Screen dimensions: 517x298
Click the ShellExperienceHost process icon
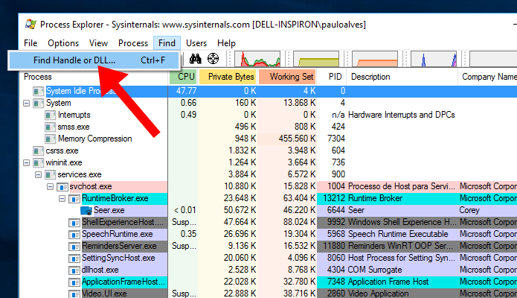tap(74, 222)
